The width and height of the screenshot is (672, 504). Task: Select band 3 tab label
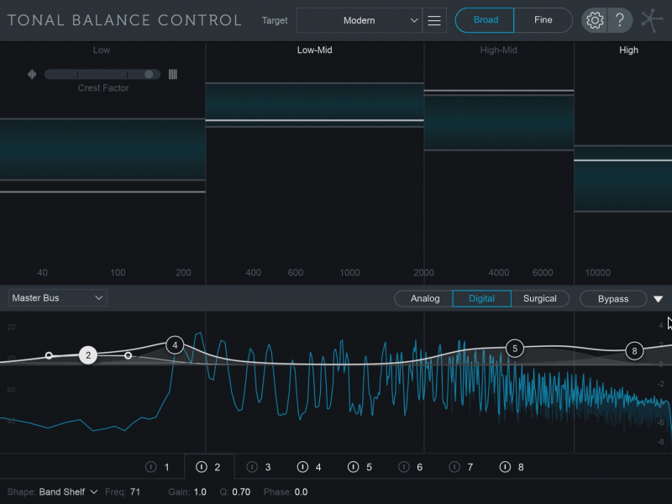click(x=268, y=467)
